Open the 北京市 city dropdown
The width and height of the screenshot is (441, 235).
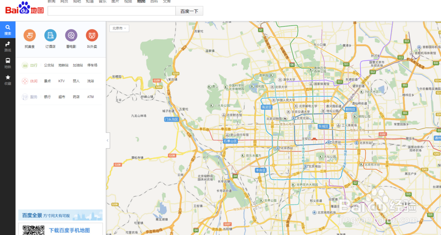pyautogui.click(x=119, y=28)
